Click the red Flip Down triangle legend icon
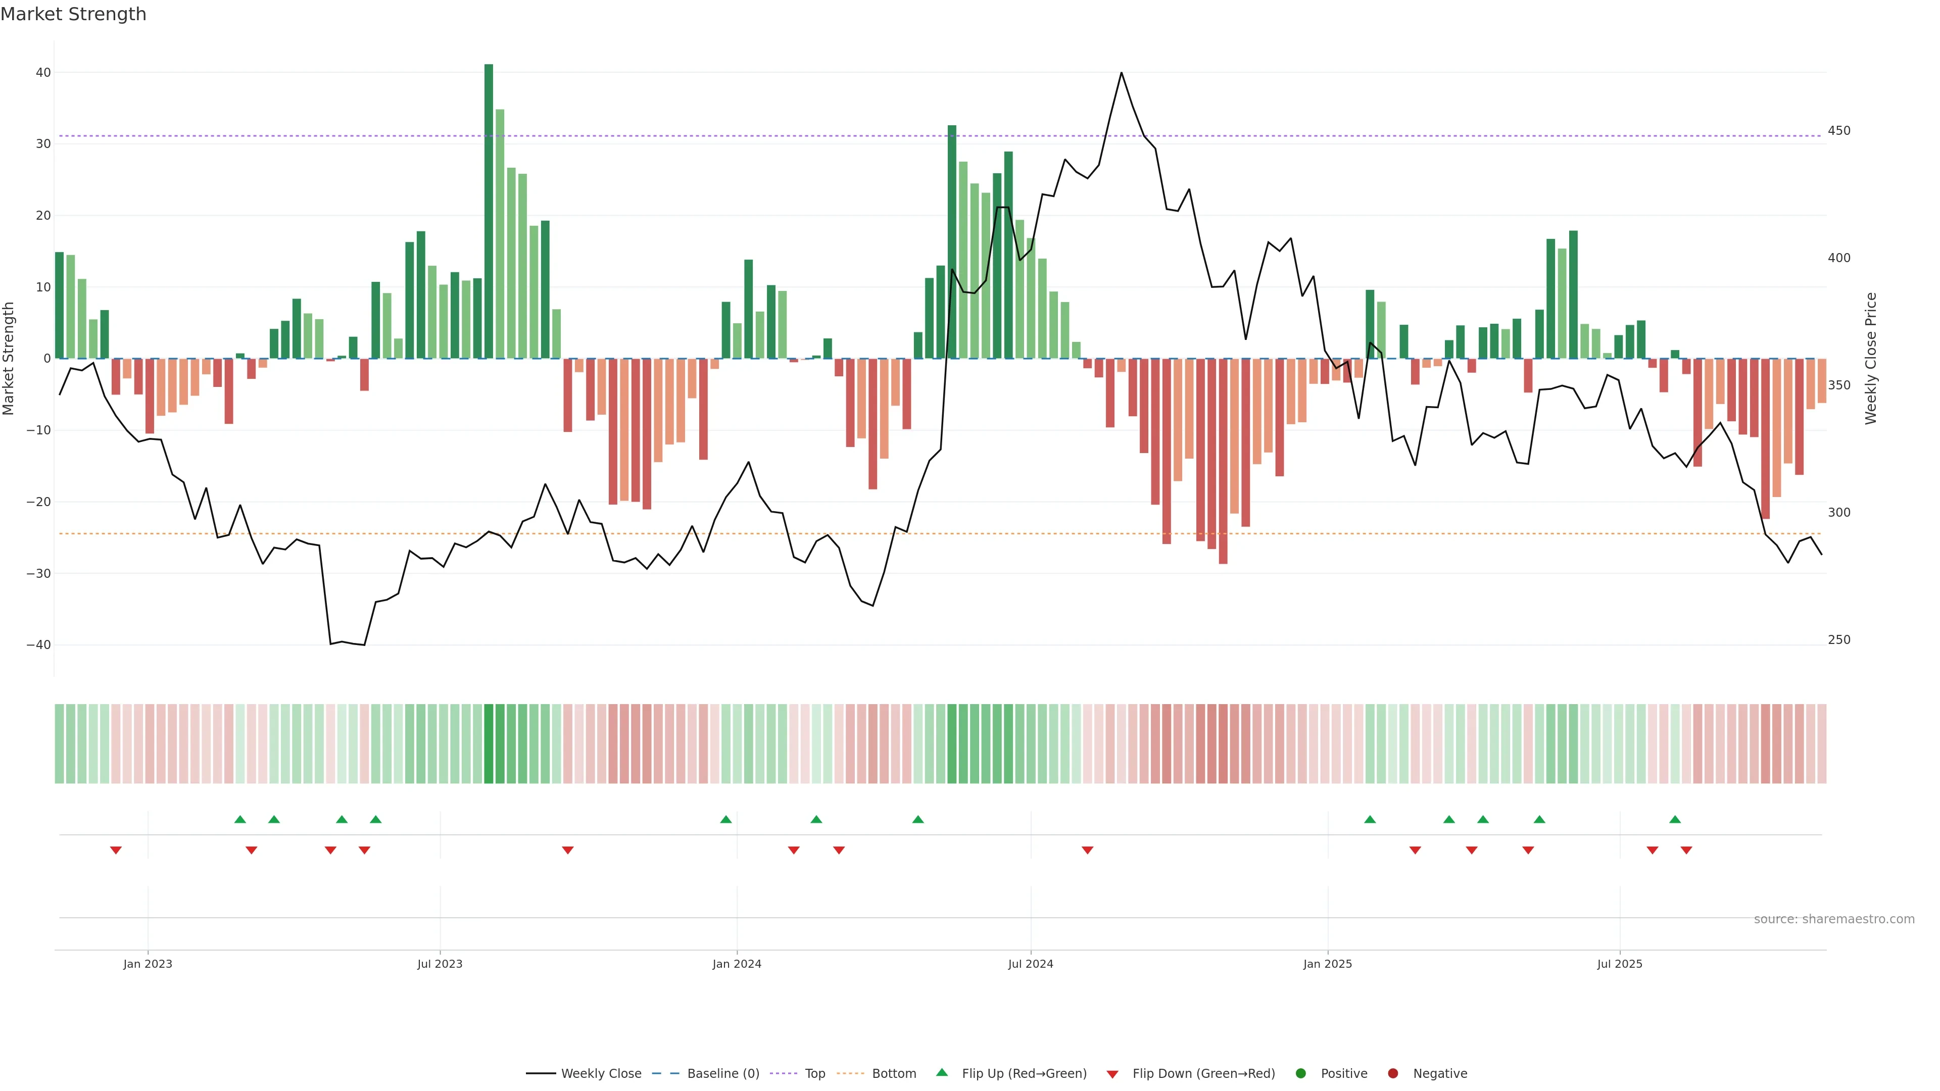Image resolution: width=1940 pixels, height=1091 pixels. click(x=1112, y=1074)
